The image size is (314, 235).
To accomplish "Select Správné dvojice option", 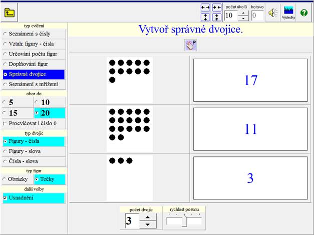I will 34,74.
